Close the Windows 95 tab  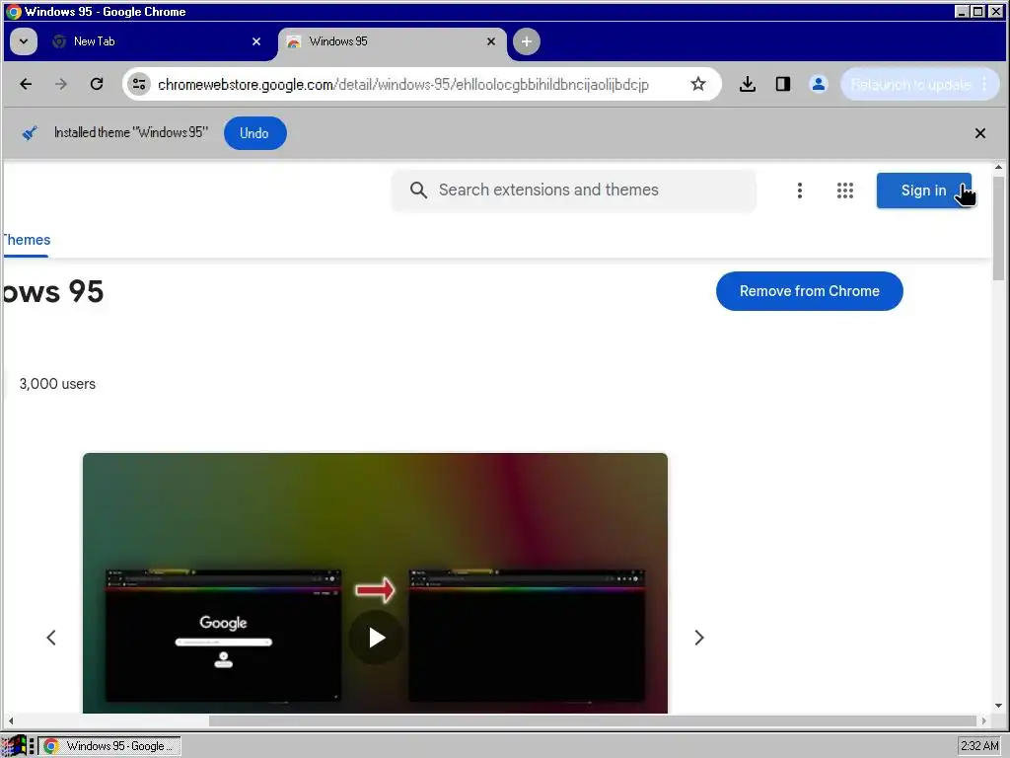pos(491,41)
